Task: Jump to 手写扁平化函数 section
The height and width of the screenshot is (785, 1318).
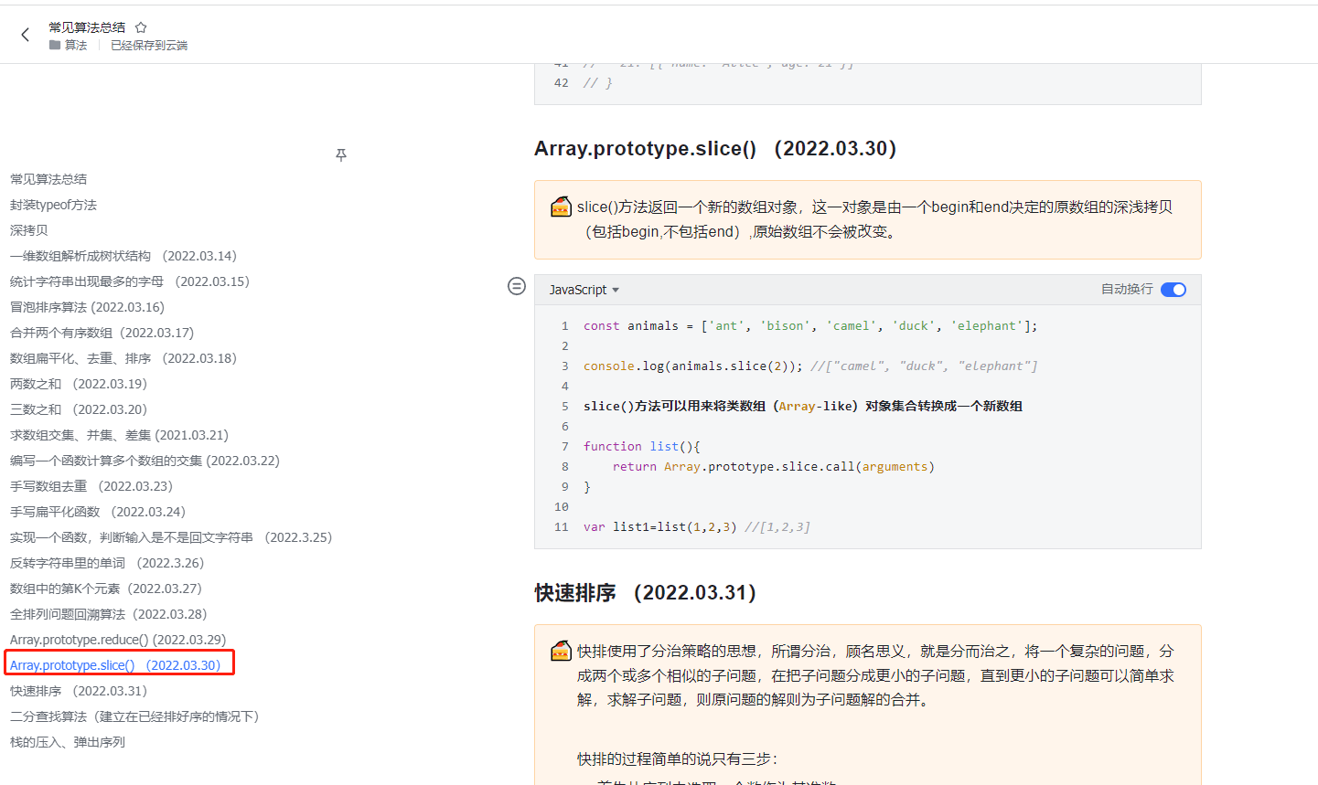Action: click(98, 512)
